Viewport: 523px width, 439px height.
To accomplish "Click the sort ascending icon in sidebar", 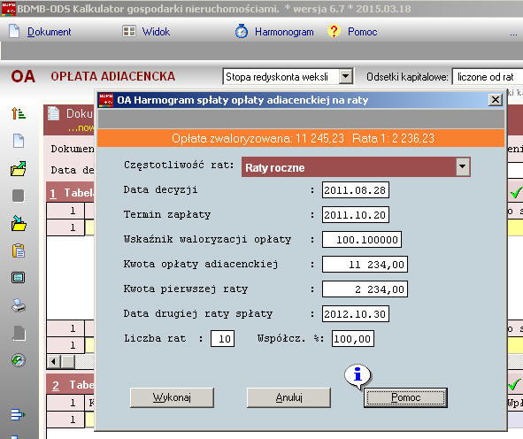I will 19,113.
